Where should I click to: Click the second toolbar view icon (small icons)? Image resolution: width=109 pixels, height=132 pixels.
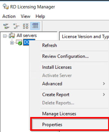pos(16,26)
